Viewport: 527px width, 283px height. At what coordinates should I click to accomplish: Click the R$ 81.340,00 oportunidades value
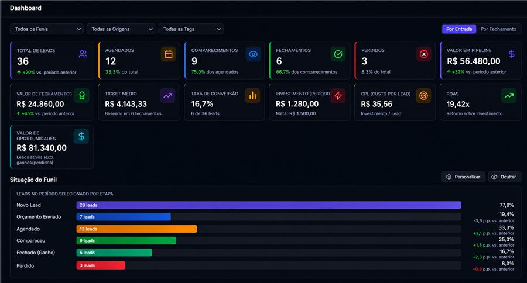(x=42, y=148)
